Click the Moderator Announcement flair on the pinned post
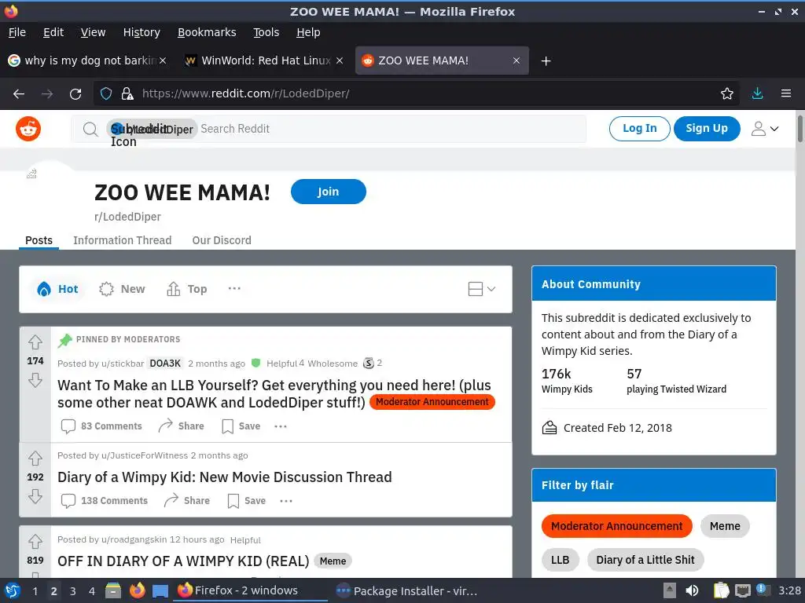The image size is (805, 603). click(432, 402)
